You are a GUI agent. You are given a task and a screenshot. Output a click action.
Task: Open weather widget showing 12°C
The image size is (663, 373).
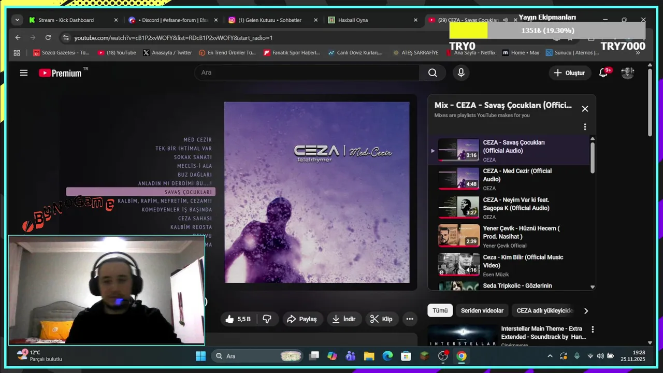[x=39, y=355]
